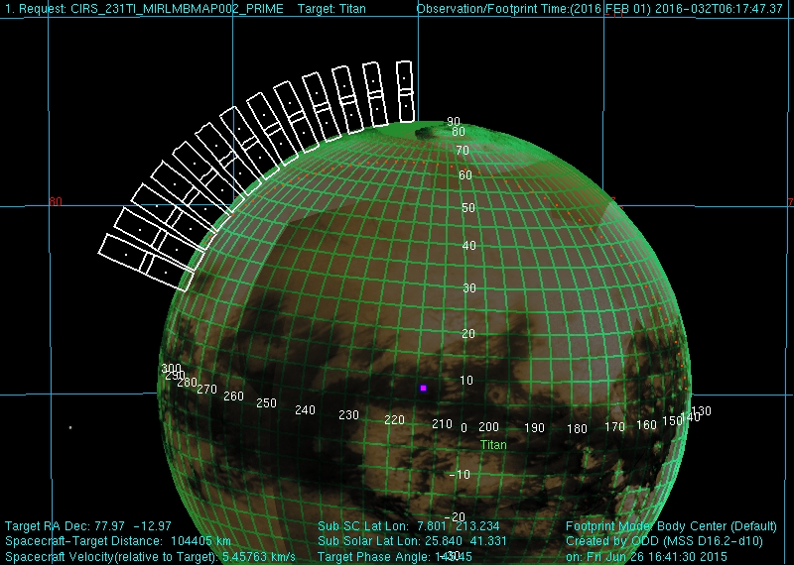Click the latitude label 60
794x565 pixels.
(465, 175)
